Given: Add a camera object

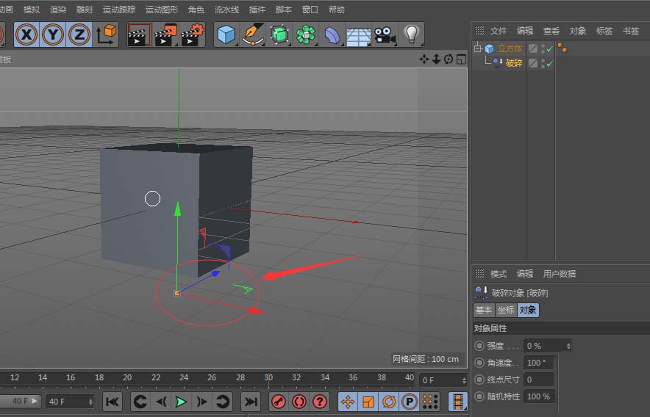Looking at the screenshot, I should point(385,35).
